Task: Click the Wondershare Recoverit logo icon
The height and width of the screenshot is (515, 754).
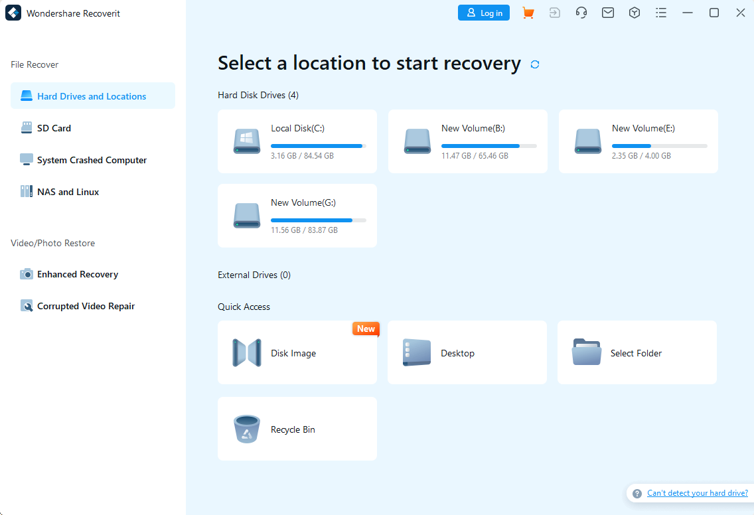Action: 13,13
